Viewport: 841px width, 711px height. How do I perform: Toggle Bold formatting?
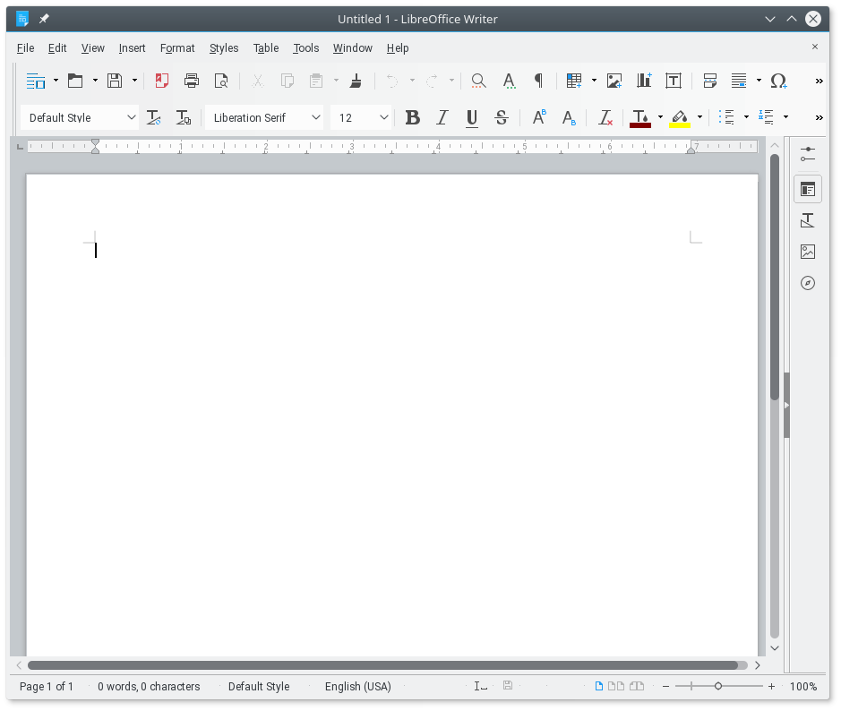tap(412, 117)
